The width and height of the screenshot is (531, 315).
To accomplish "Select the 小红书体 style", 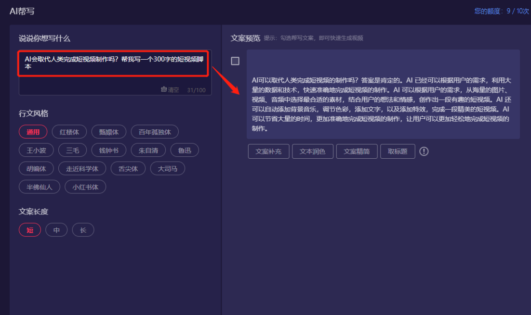I will [85, 187].
